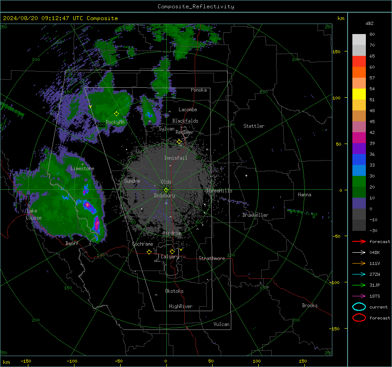Click the Lacombe label
The width and height of the screenshot is (392, 367).
[x=188, y=110]
